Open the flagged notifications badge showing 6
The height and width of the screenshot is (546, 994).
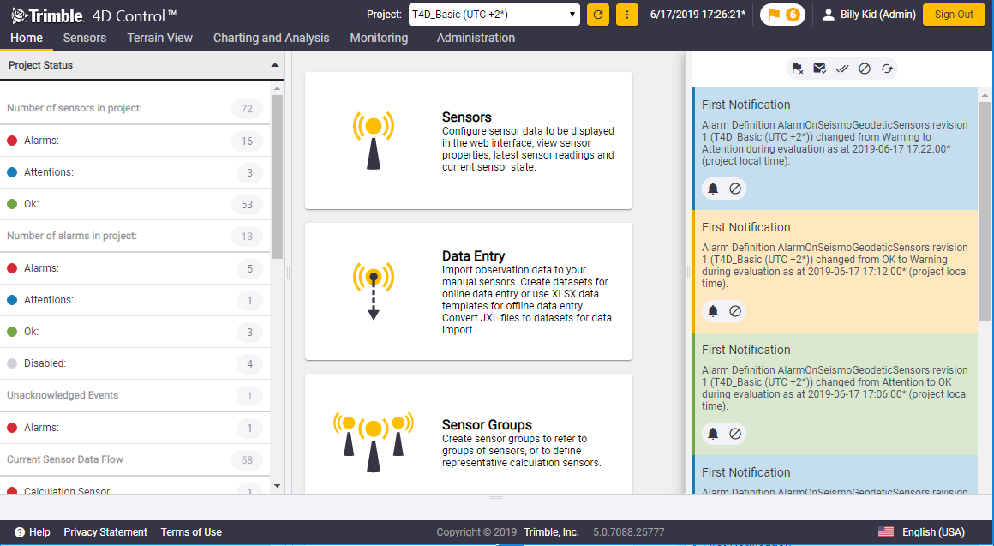783,15
